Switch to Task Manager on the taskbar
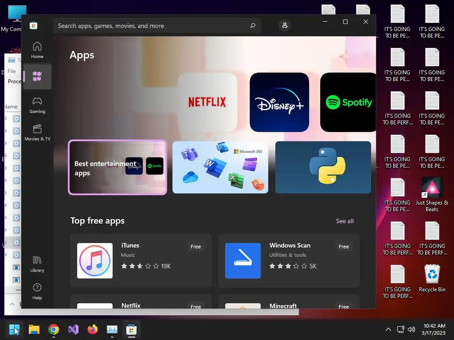Viewport: 454px width, 340px height. pyautogui.click(x=112, y=329)
